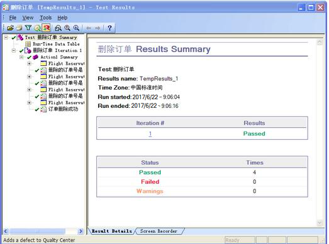Image resolution: width=329 pixels, height=244 pixels.
Task: Expand the last Flight Reserva node
Action: 30,103
